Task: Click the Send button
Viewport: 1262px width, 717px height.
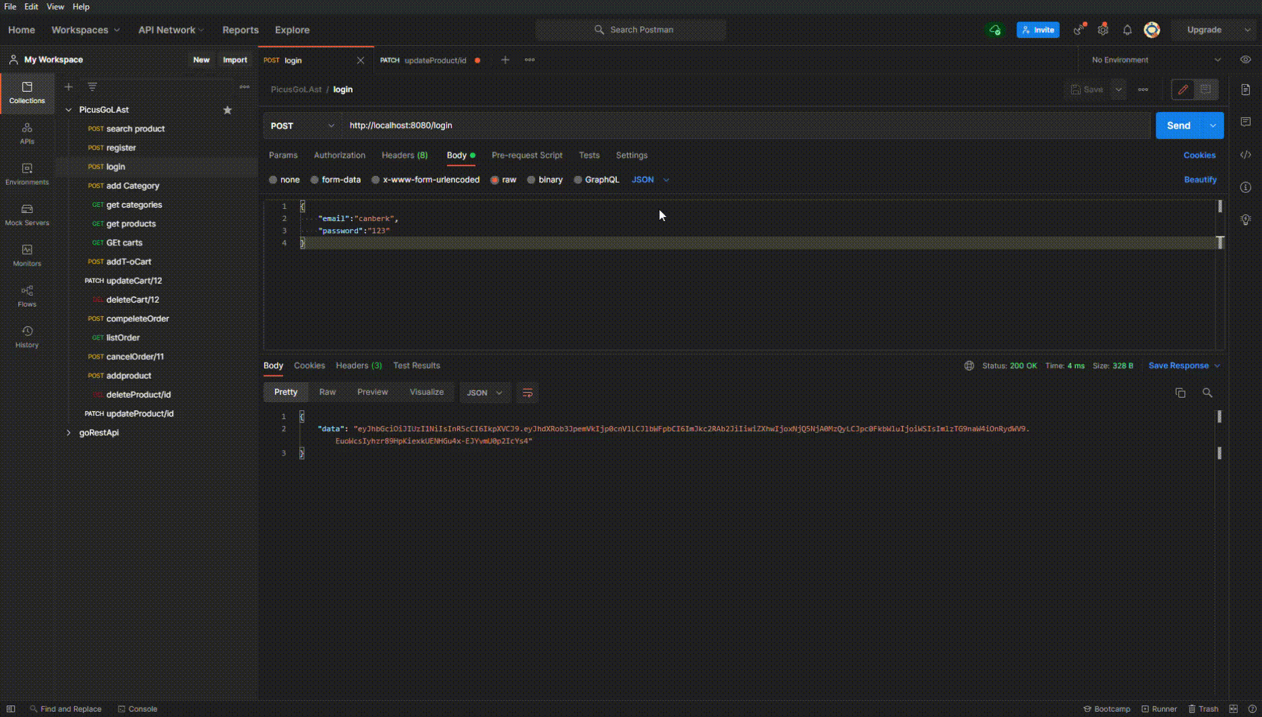Action: pos(1179,126)
